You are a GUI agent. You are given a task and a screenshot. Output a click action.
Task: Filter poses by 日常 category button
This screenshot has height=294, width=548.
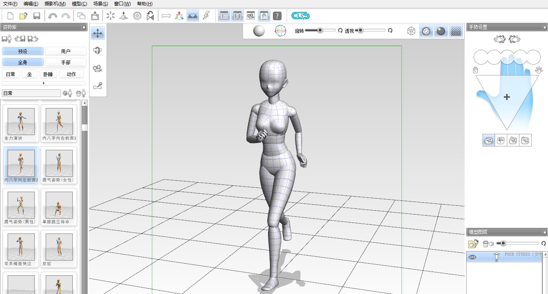[10, 74]
